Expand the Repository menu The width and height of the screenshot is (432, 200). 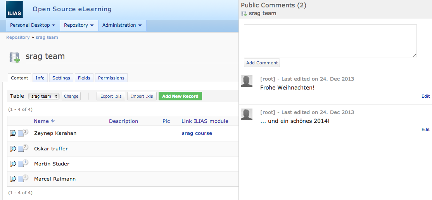click(79, 25)
